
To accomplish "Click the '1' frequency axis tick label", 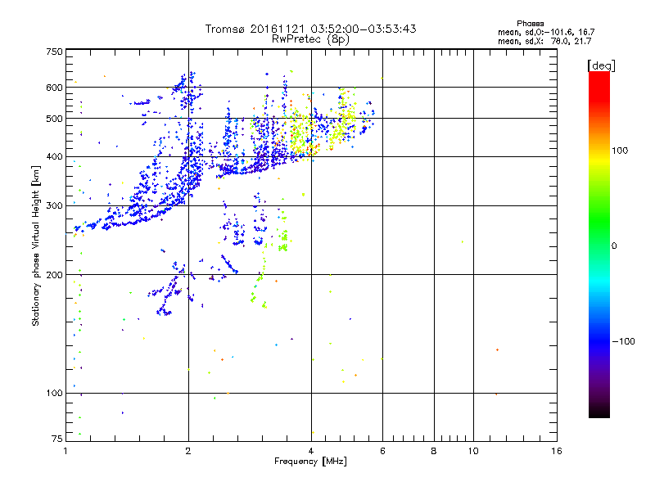I will pyautogui.click(x=65, y=451).
